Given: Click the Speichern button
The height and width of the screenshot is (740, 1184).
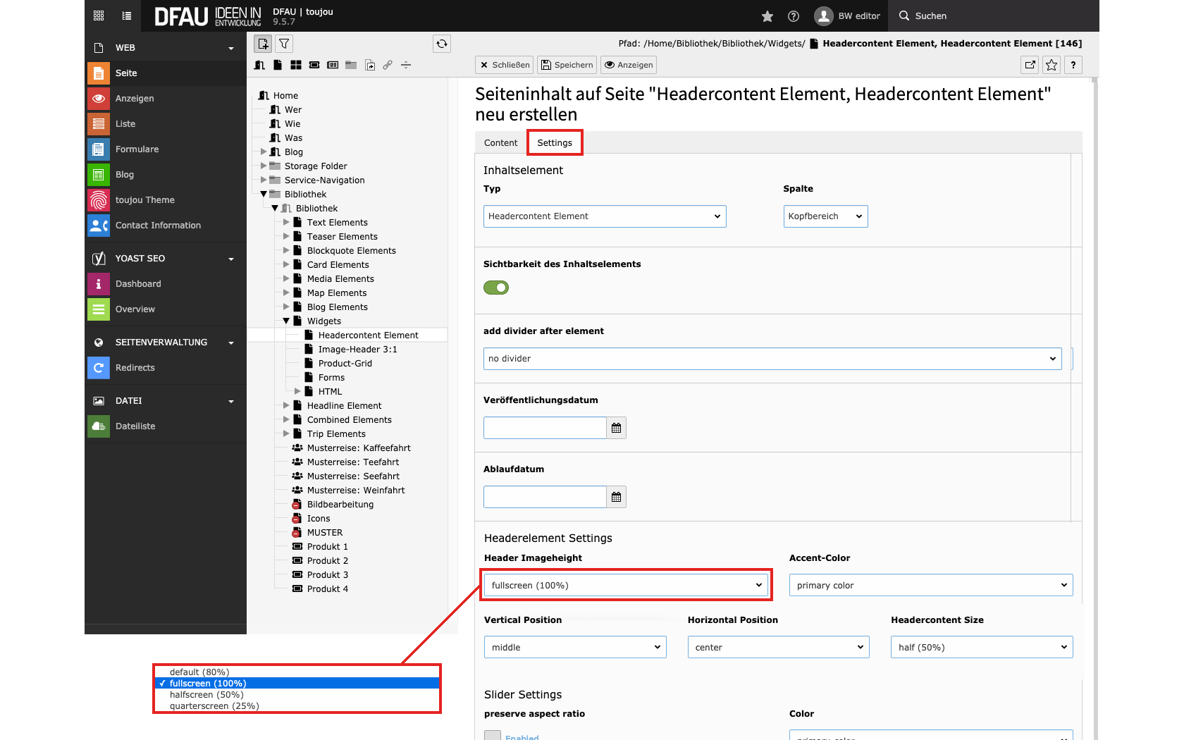Looking at the screenshot, I should 567,65.
